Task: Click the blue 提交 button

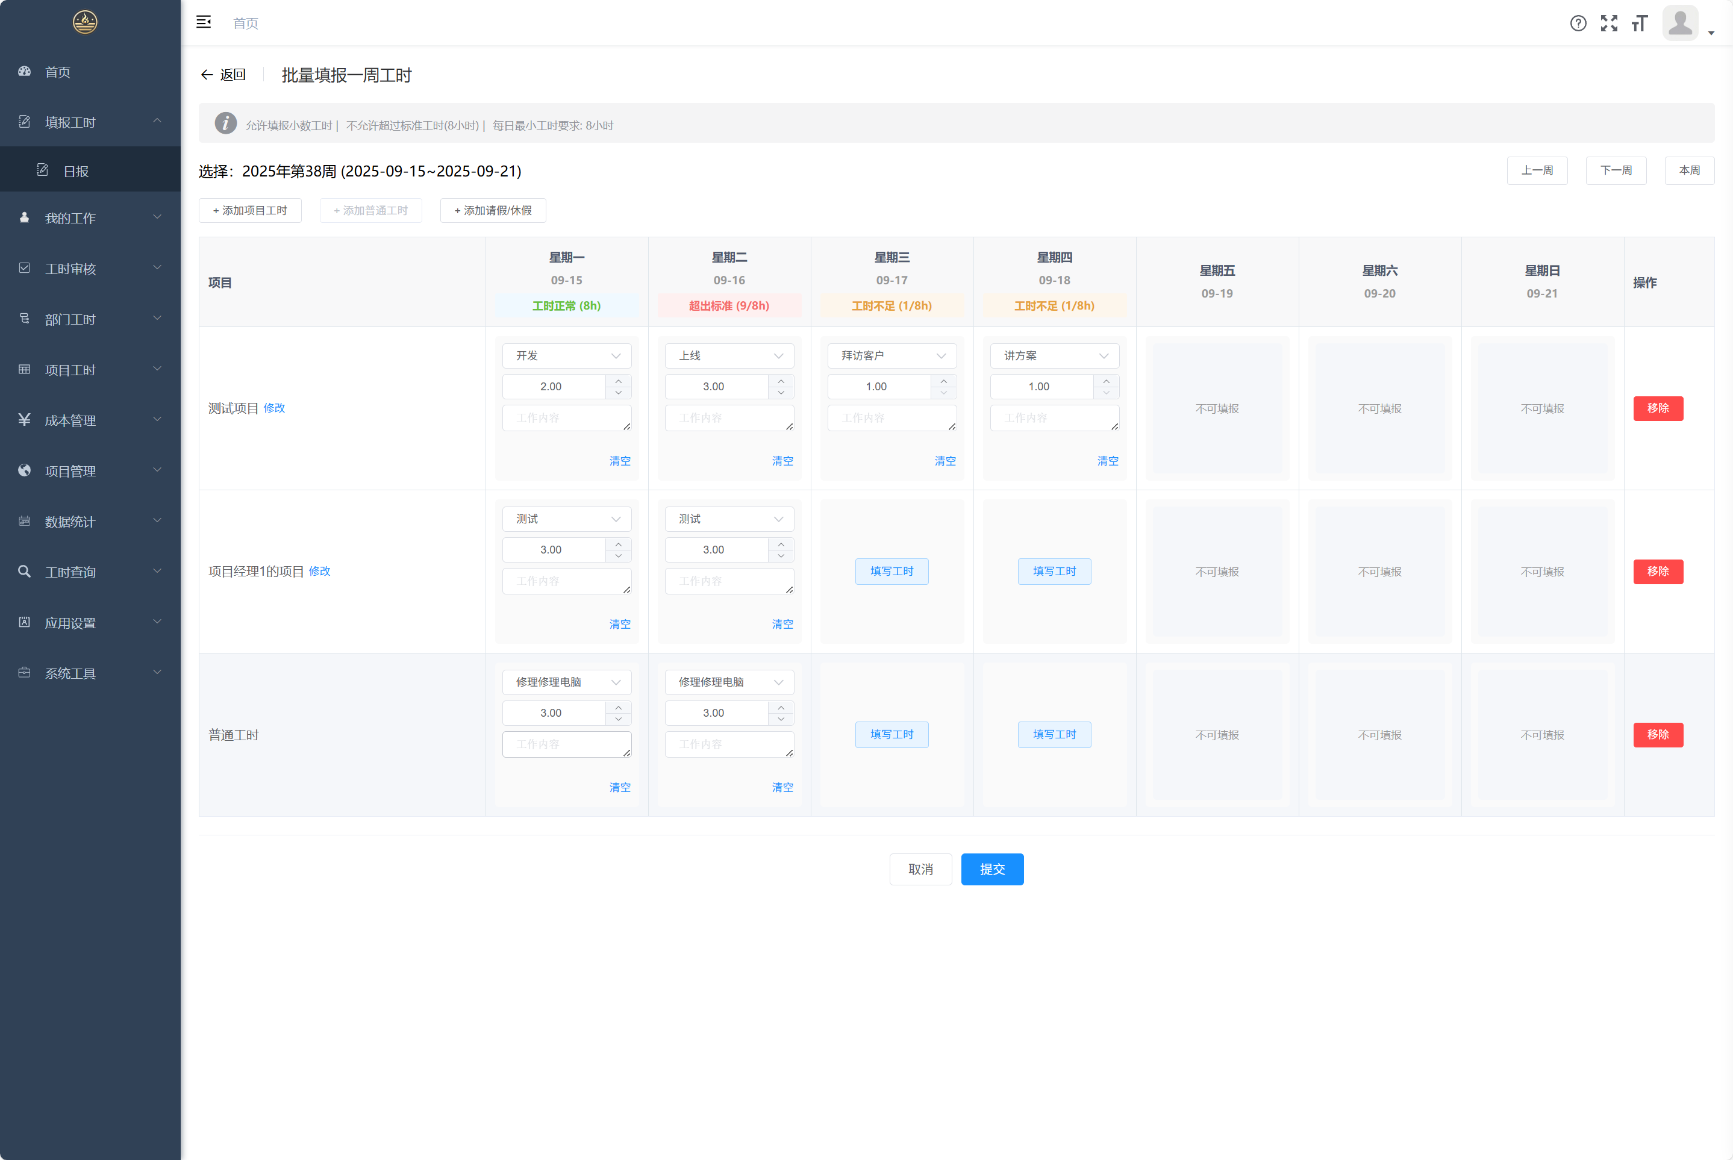Action: 991,869
